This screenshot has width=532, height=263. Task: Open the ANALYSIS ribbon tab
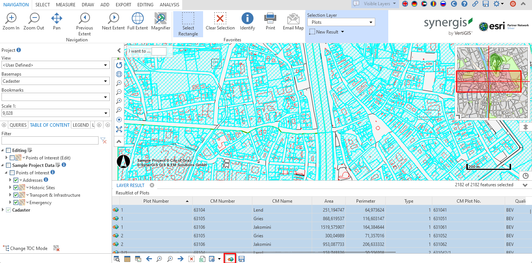coord(169,5)
